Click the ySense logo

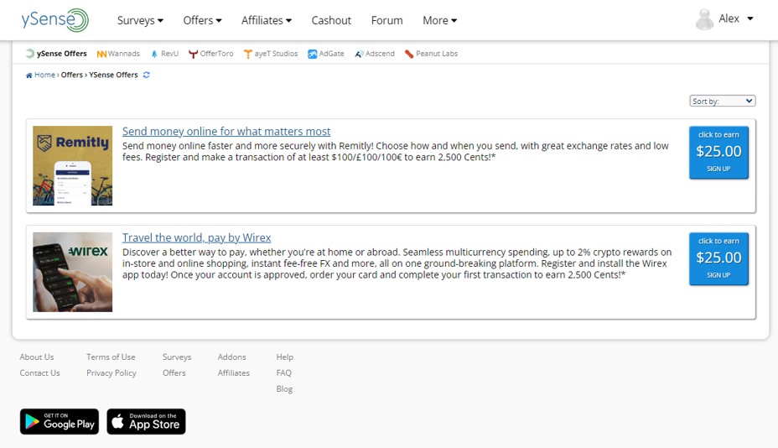click(54, 20)
